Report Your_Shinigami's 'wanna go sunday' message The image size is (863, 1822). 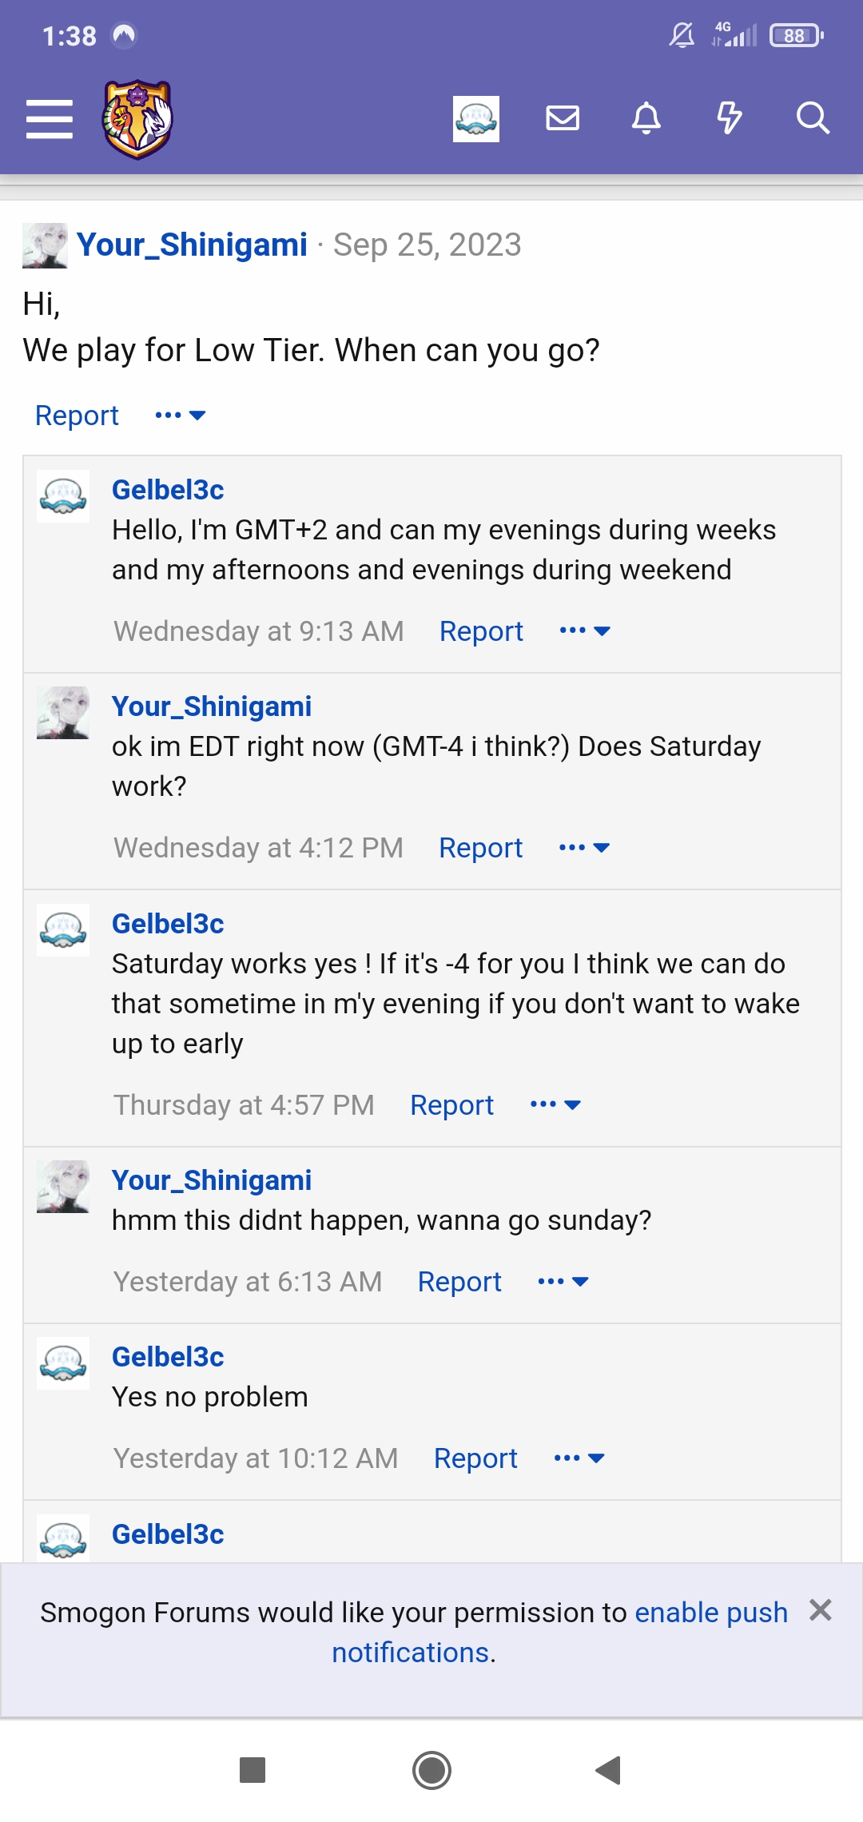click(x=459, y=1281)
